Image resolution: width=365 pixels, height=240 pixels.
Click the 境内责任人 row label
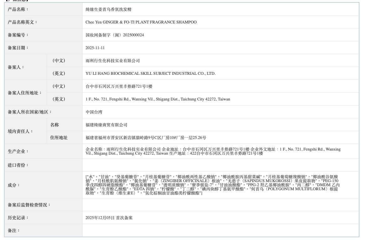20,131
